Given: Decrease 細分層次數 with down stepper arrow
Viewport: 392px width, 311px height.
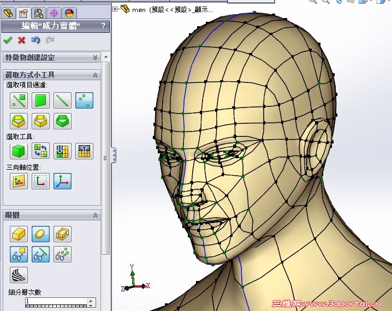Looking at the screenshot, I should 91,305.
